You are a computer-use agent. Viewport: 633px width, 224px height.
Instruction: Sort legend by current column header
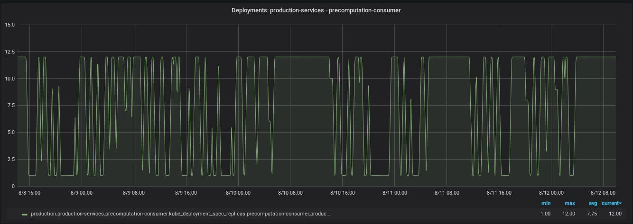click(x=610, y=204)
